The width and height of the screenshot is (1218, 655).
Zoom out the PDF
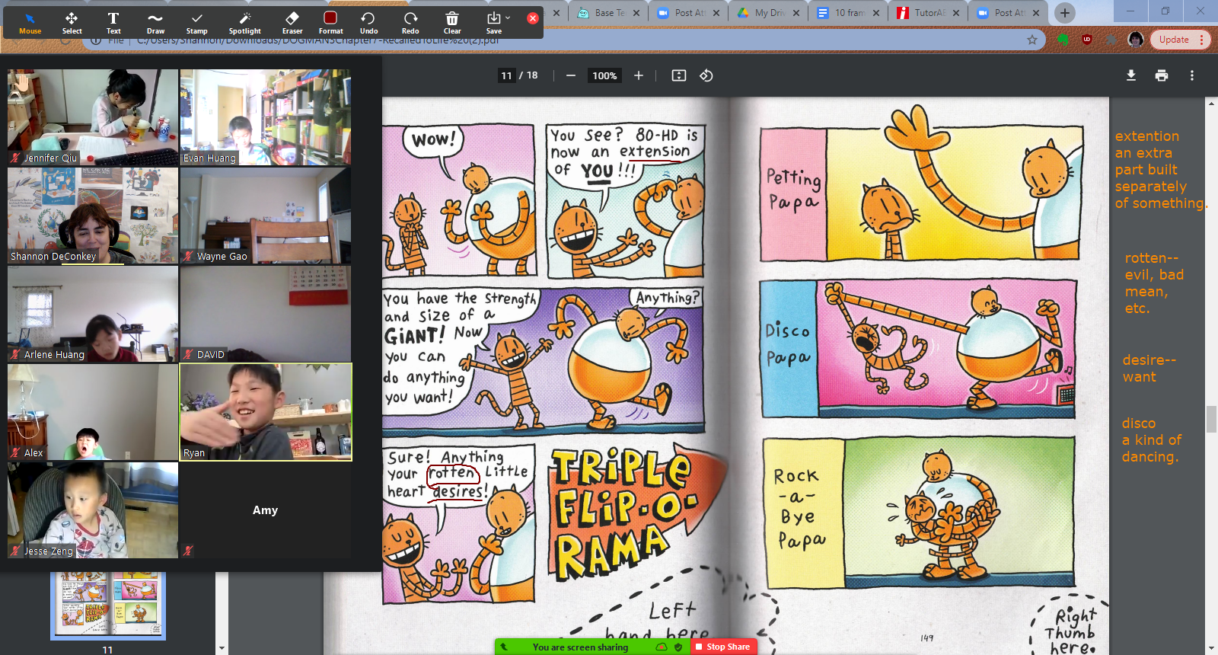[x=570, y=75]
